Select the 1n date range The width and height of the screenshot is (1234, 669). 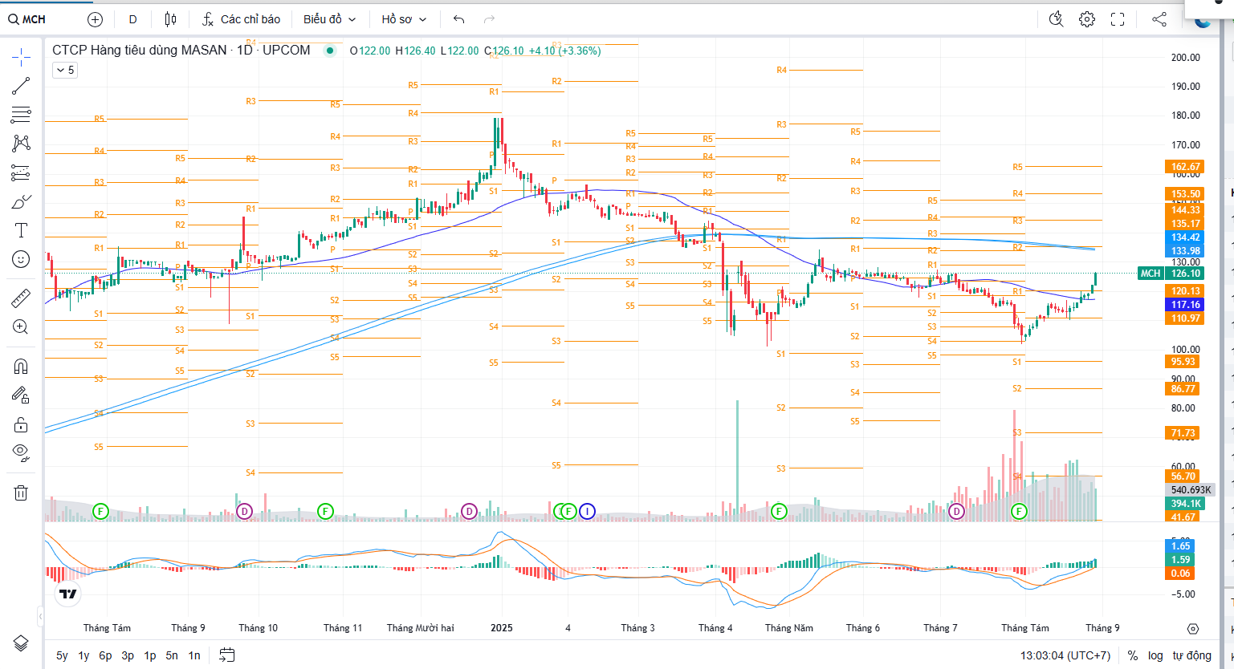pos(194,655)
